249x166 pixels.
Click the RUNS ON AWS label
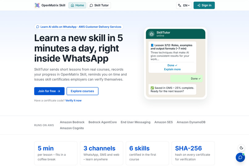(44, 125)
